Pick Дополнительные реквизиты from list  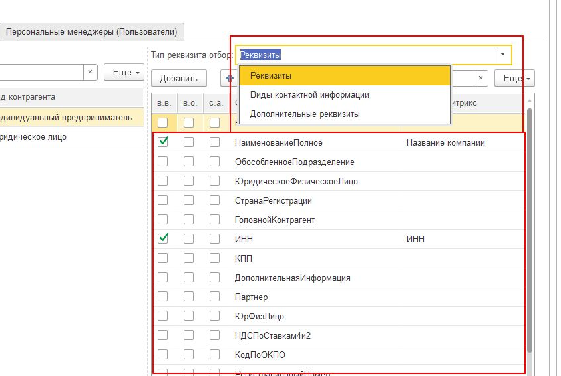click(305, 114)
